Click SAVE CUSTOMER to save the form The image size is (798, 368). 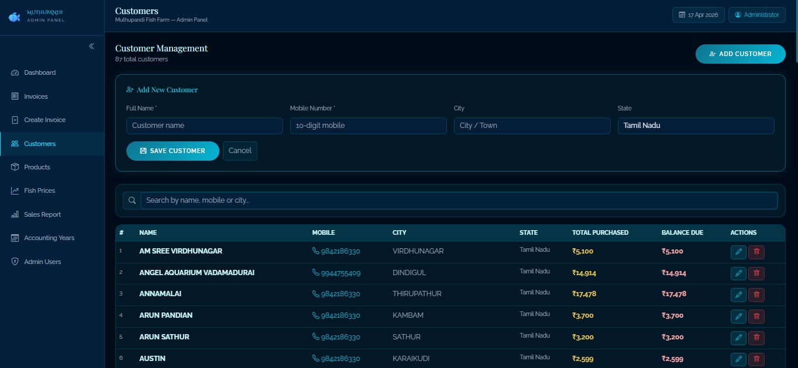173,151
